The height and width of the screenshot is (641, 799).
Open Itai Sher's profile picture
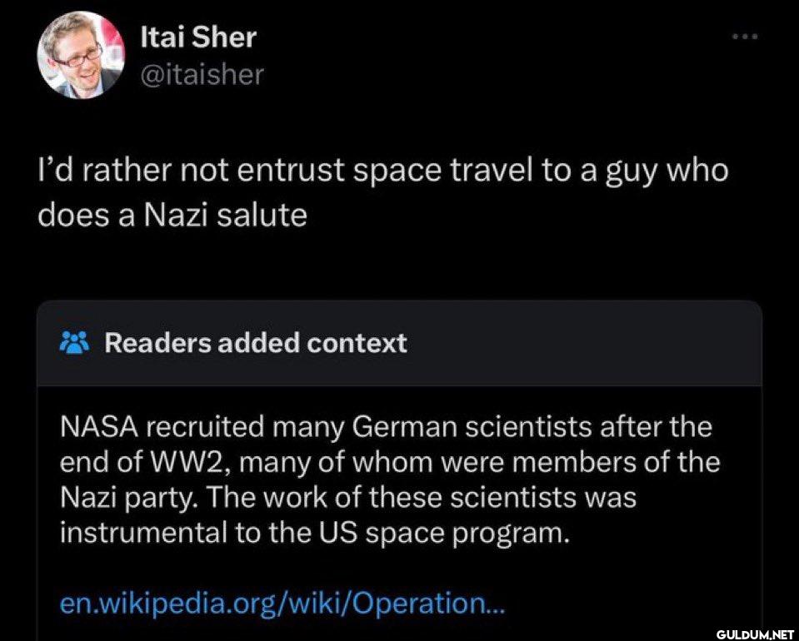[81, 55]
